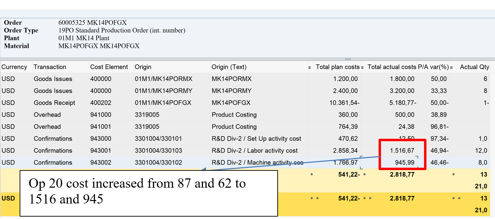The height and width of the screenshot is (219, 495).
Task: Click the Cost Element column header
Action: click(109, 67)
